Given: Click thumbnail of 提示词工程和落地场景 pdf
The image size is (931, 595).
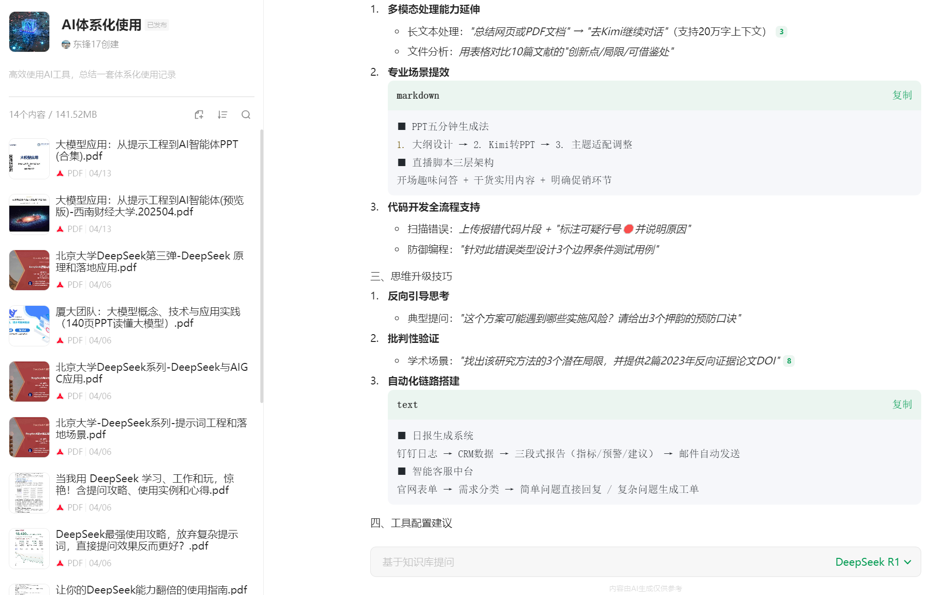Looking at the screenshot, I should (29, 437).
